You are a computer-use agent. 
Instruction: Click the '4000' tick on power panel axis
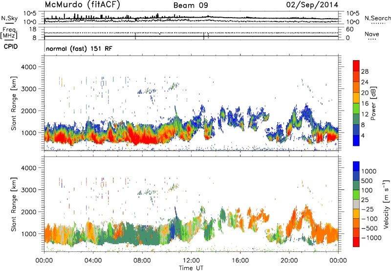click(x=28, y=67)
